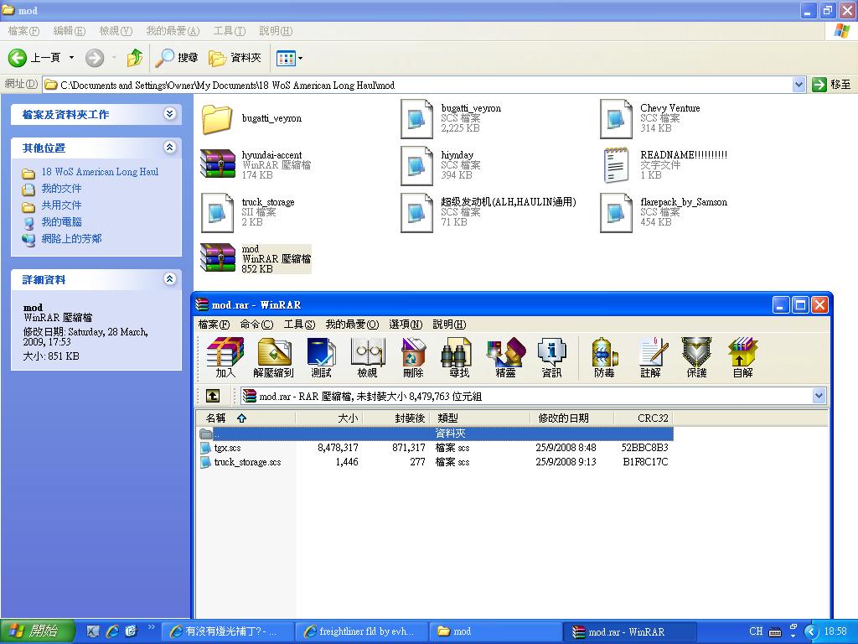Click the 18 WoS American Long Haul link
Screen dimensions: 858x644
pyautogui.click(x=100, y=172)
